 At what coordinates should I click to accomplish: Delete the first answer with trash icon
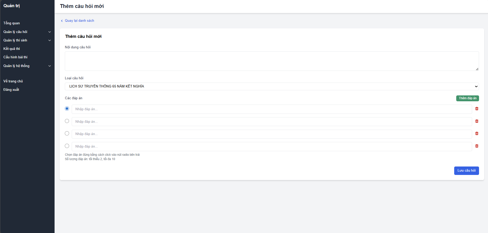point(477,109)
